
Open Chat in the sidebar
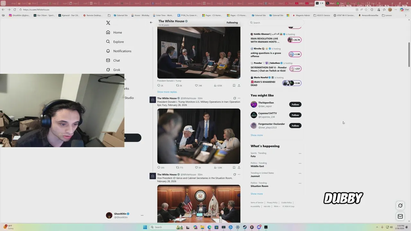click(x=113, y=60)
